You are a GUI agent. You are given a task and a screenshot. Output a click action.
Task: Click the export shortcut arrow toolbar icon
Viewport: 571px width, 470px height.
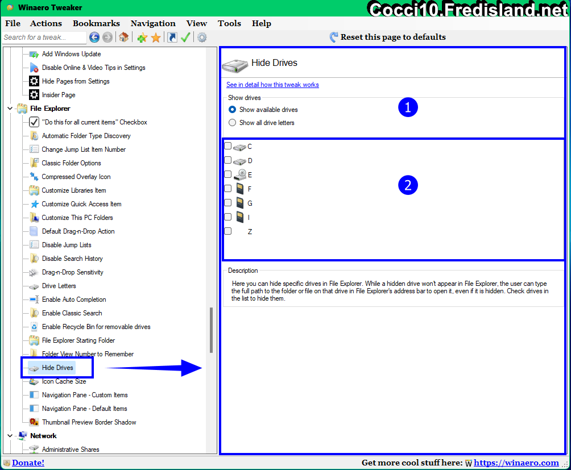pyautogui.click(x=172, y=38)
